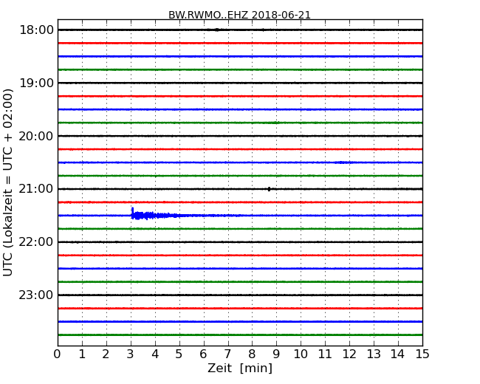Click the x-axis tick label "9"
The width and height of the screenshot is (480, 384).
276,354
